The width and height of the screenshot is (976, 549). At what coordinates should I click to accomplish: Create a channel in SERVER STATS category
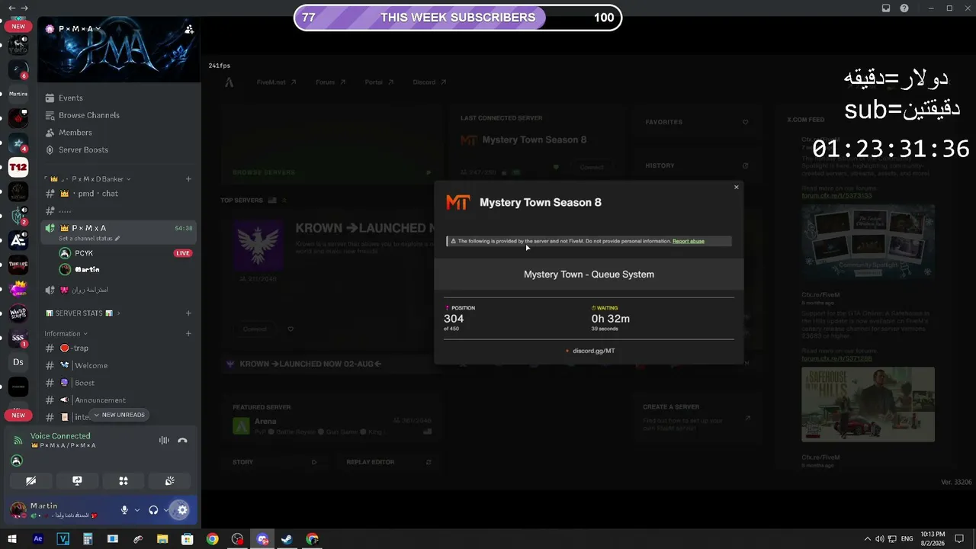tap(188, 313)
